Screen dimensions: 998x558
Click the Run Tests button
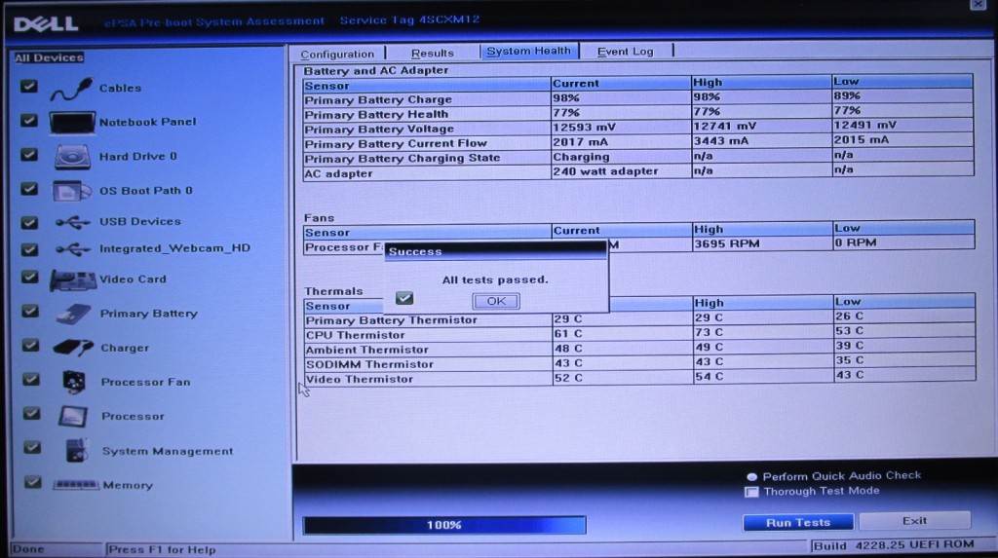pos(797,523)
